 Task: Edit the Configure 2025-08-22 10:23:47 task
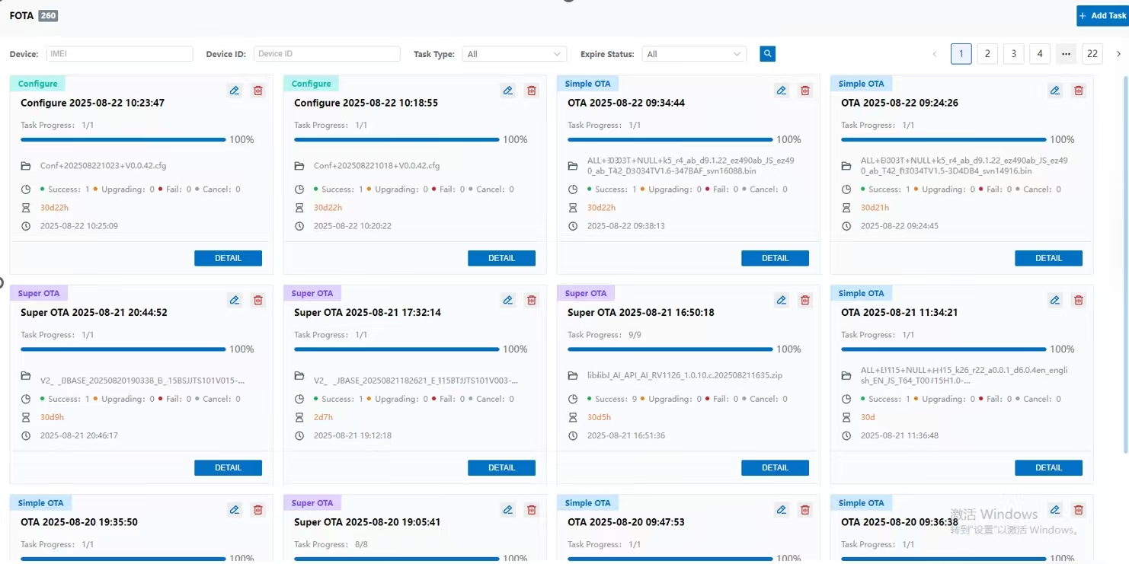235,91
